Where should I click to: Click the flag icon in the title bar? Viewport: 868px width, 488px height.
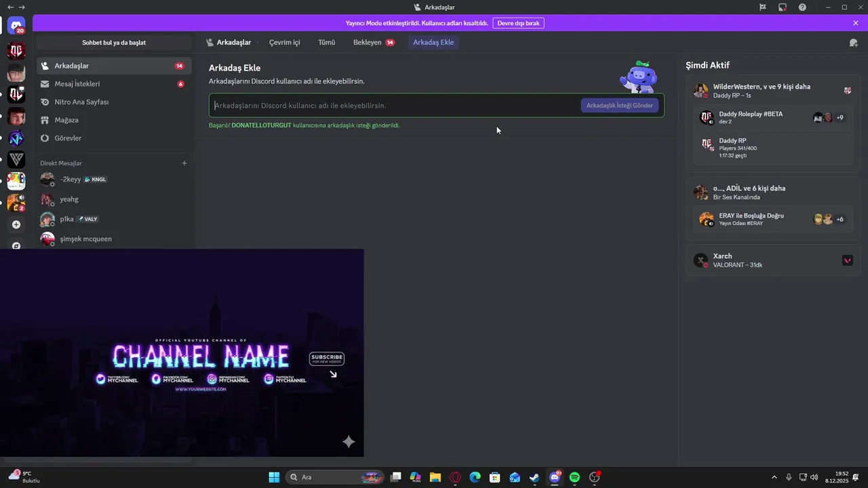[763, 7]
